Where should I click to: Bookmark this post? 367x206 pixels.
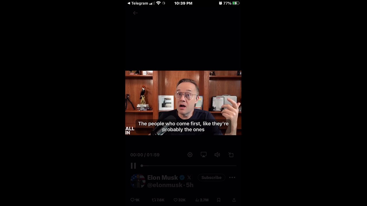pos(219,200)
